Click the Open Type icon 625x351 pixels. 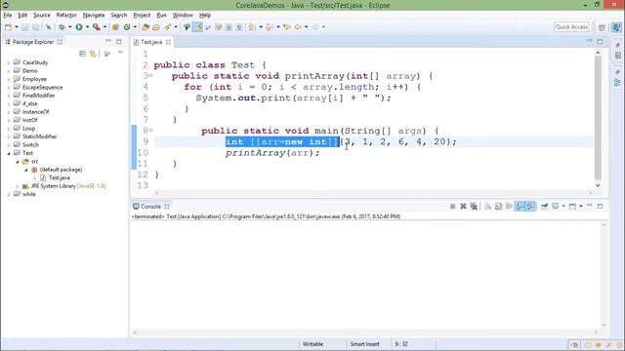pyautogui.click(x=146, y=27)
